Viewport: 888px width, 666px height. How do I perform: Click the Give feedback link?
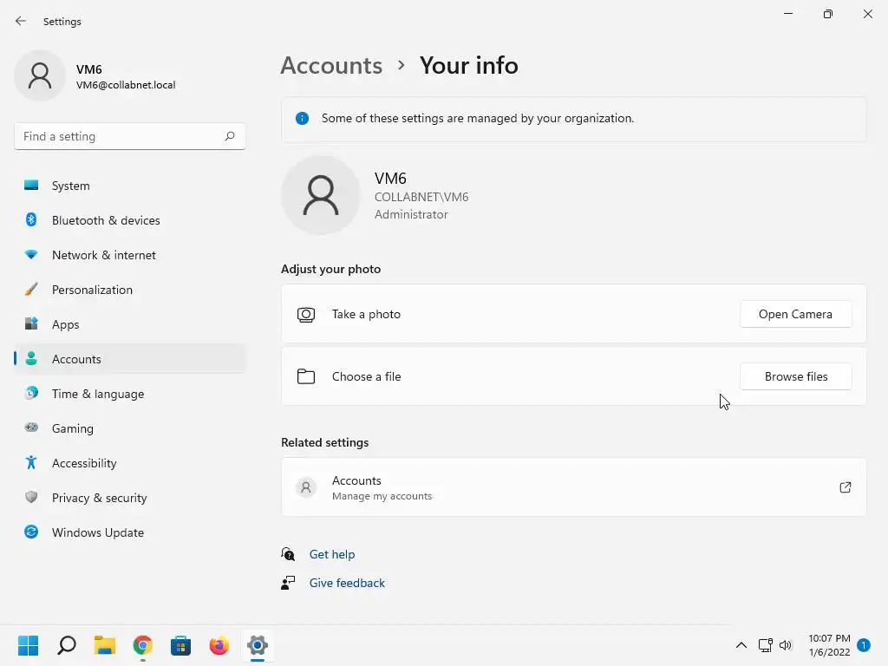coord(347,583)
